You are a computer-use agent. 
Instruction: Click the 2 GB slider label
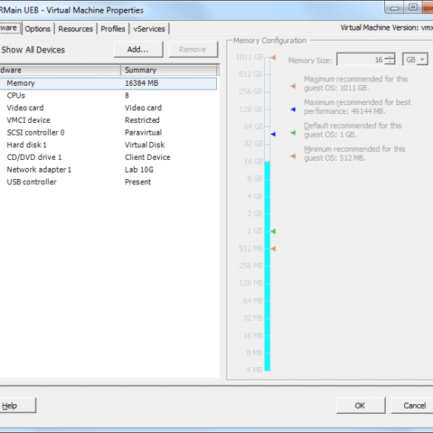click(x=255, y=213)
